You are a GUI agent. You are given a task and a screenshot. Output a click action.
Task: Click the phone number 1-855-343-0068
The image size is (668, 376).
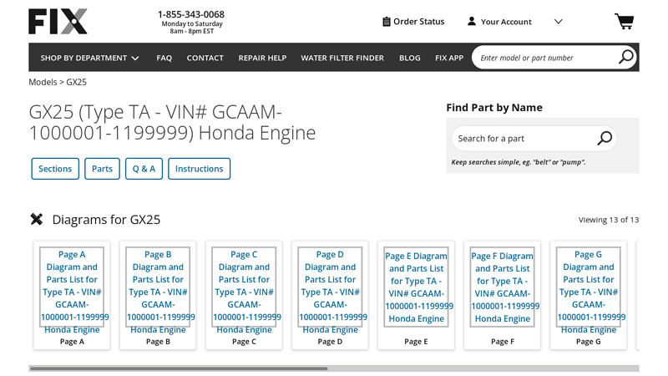(x=191, y=14)
